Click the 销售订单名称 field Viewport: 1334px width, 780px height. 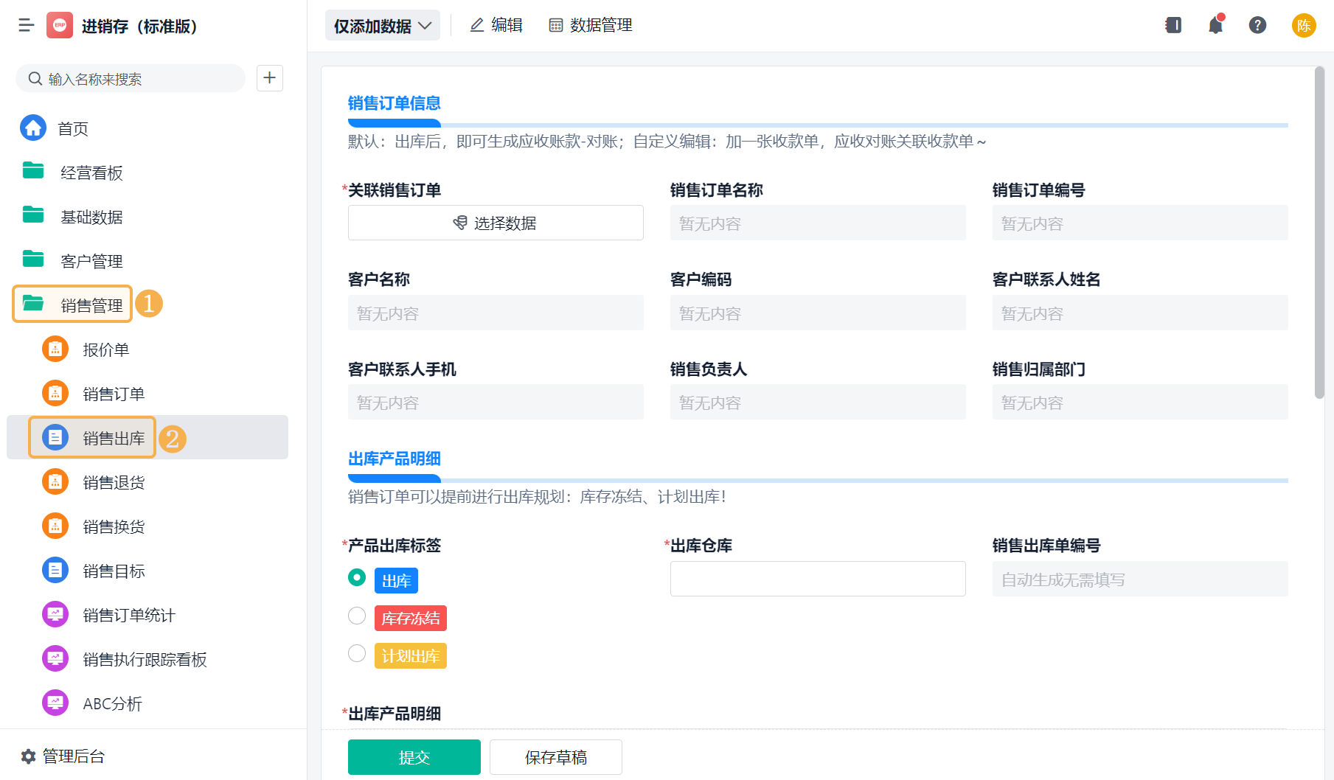coord(818,223)
